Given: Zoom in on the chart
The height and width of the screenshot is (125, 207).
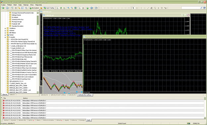Looking at the screenshot, I should click(x=69, y=8).
